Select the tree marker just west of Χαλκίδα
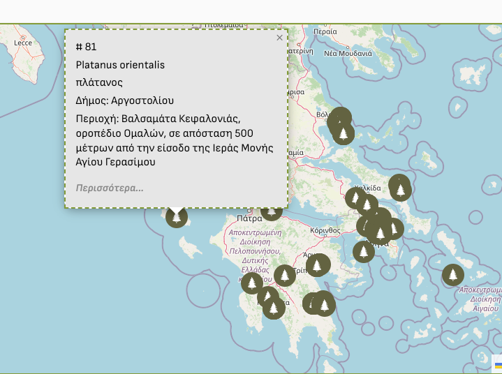This screenshot has height=374, width=502. tap(355, 198)
